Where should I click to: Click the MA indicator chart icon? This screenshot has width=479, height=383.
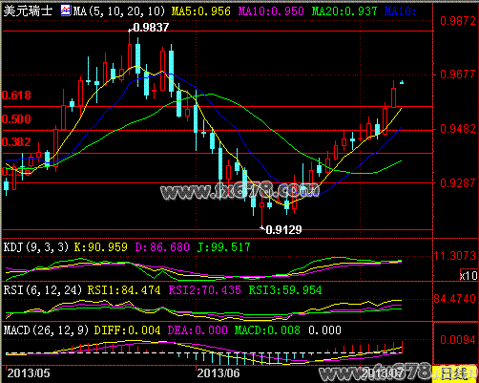click(66, 11)
